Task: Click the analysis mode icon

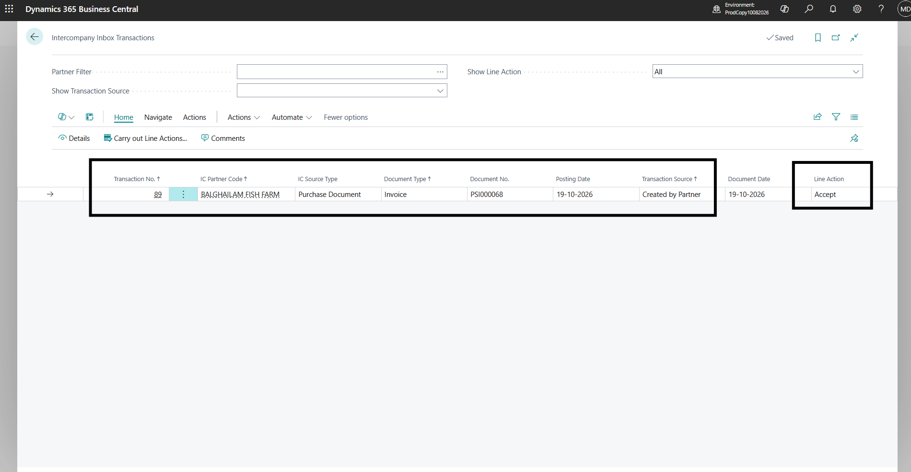Action: point(90,117)
